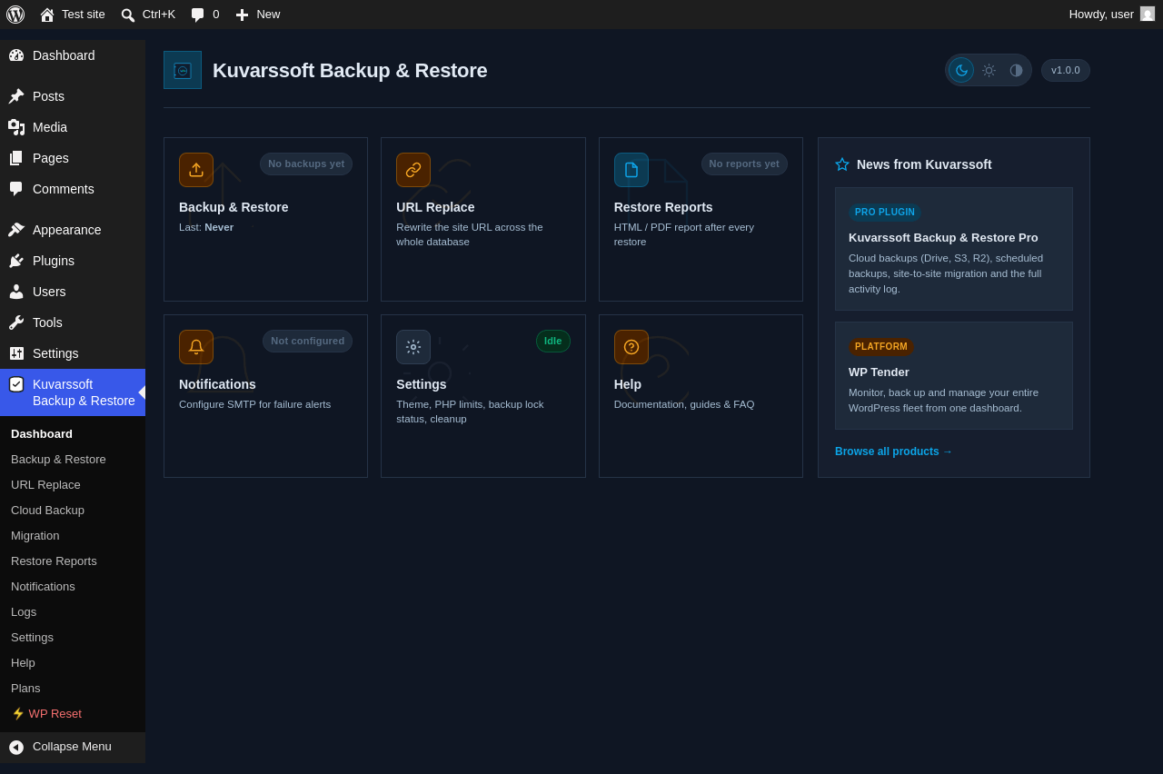Open Logs in the submenu
This screenshot has width=1163, height=774.
(x=24, y=611)
